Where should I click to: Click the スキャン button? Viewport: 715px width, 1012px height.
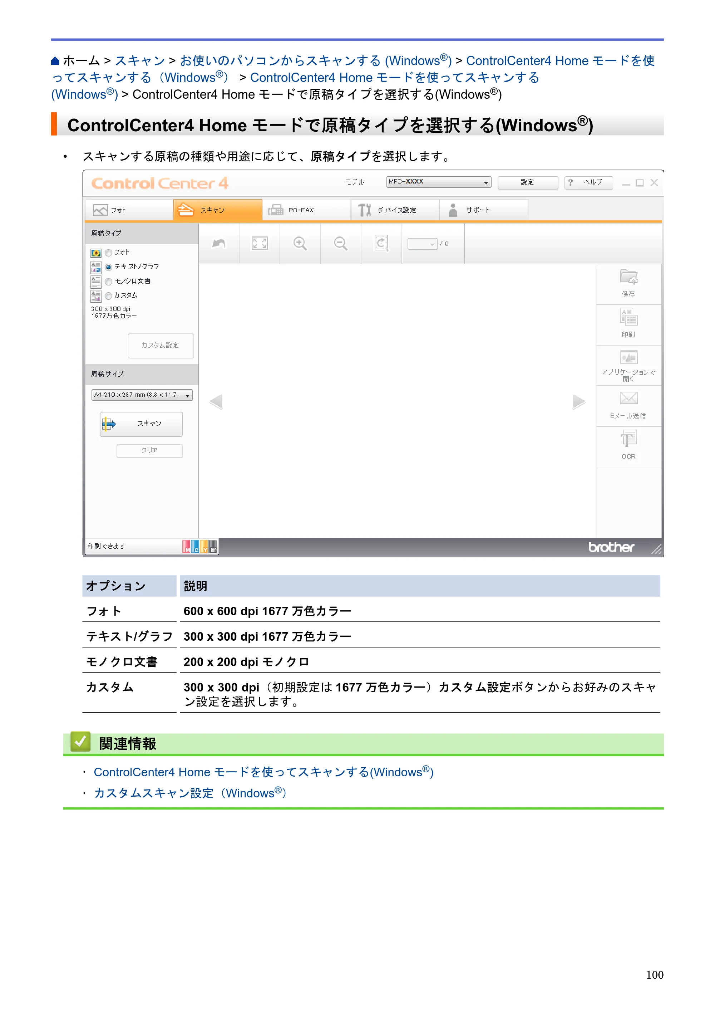coord(141,424)
